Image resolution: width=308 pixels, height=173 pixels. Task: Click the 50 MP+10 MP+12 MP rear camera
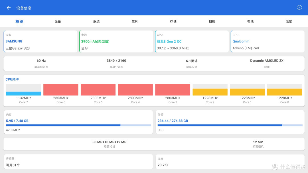coord(110,142)
